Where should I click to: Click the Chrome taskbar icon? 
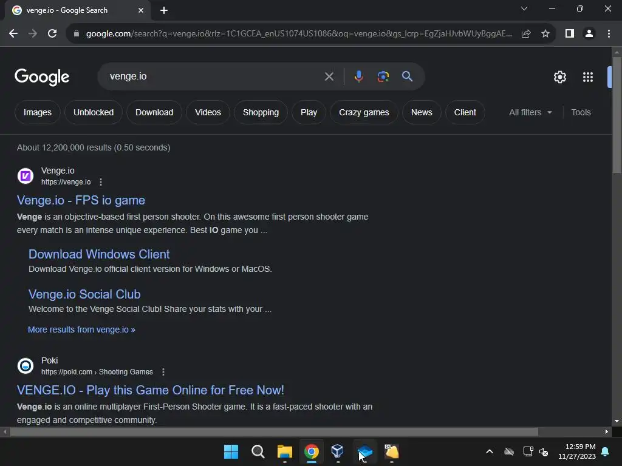pos(312,451)
